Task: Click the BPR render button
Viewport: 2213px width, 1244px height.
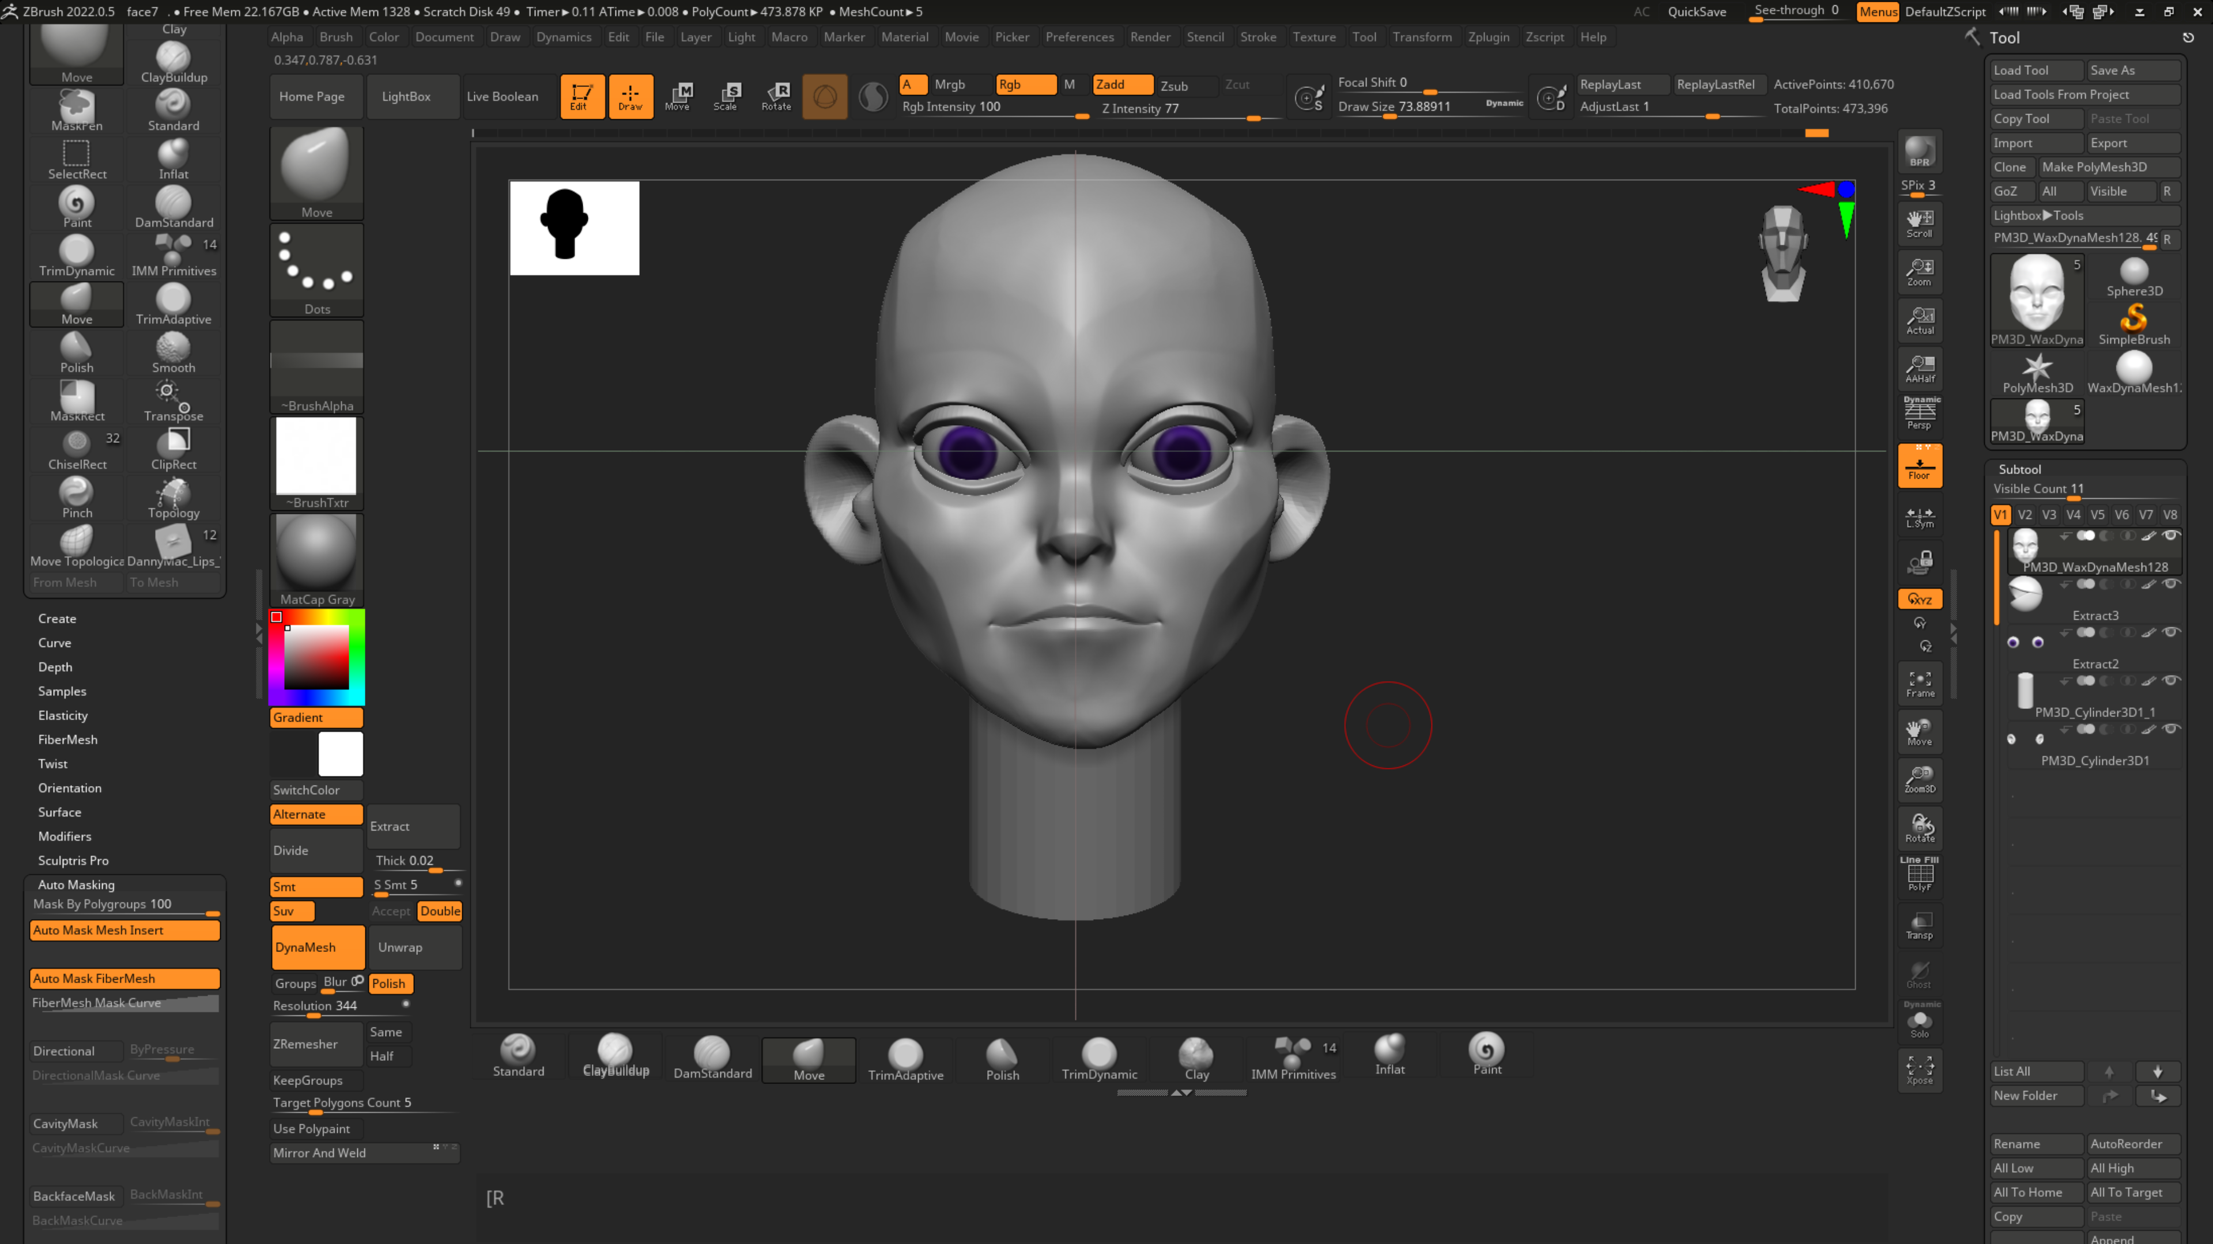Action: pyautogui.click(x=1919, y=151)
